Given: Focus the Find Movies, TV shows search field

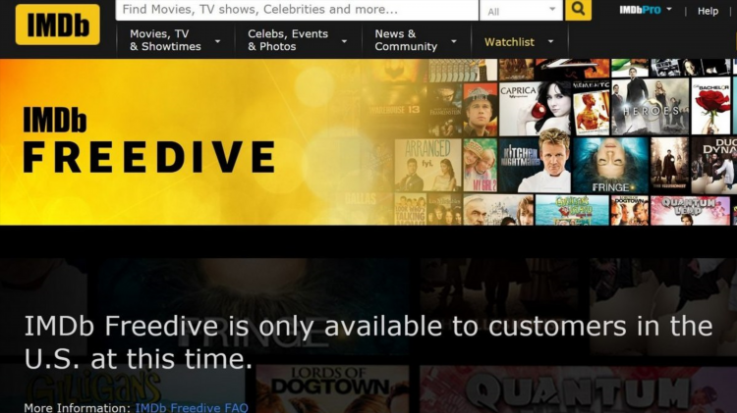Looking at the screenshot, I should click(297, 10).
